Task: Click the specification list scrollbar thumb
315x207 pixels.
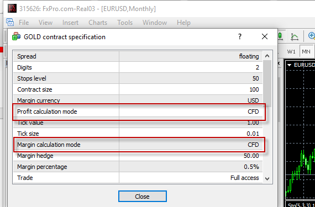Action: (x=267, y=83)
